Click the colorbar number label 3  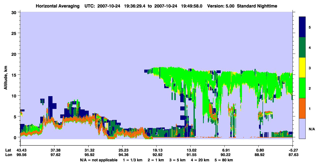(x=310, y=68)
